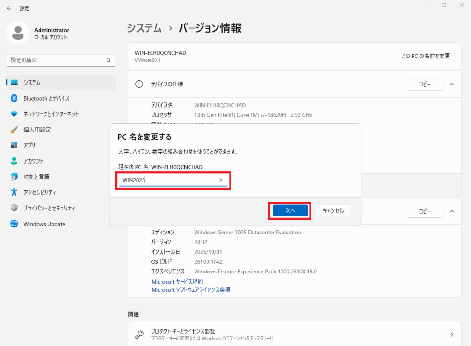
Task: Open Bluetooth とデバイス settings
Action: 46,98
